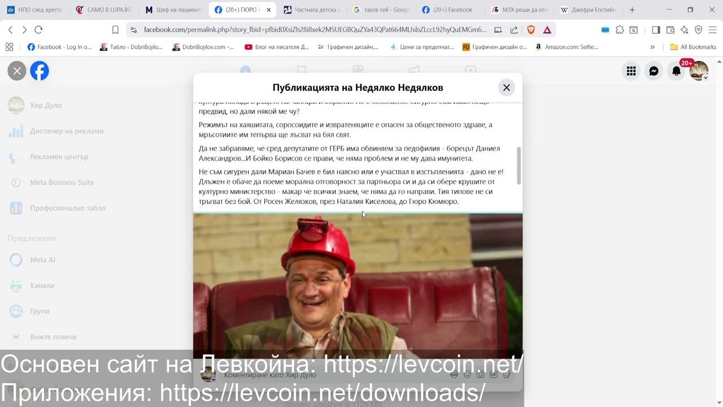723x407 pixels.
Task: Open Facebook Messenger icon
Action: click(x=654, y=71)
